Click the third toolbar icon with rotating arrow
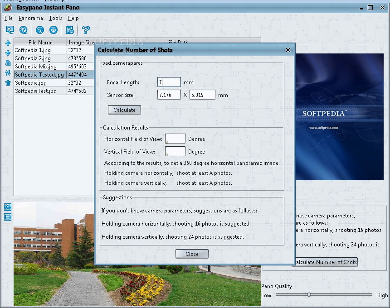This screenshot has width=390, height=308. 40,30
